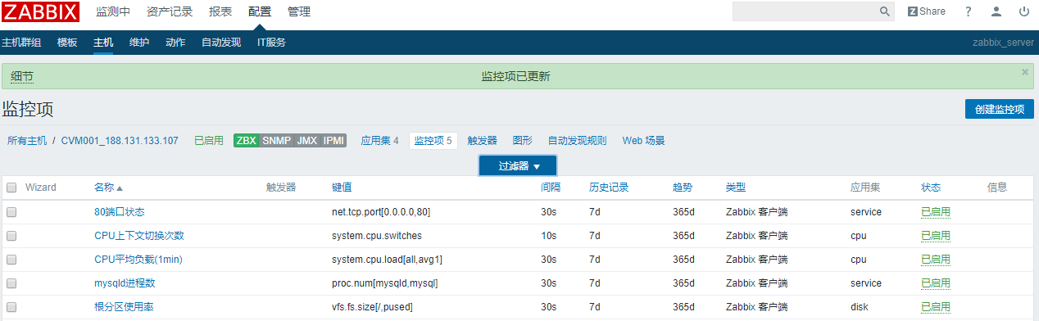Check the CPU平均负载(1min) row checkbox
Viewport: 1039px width, 321px height.
click(x=11, y=259)
